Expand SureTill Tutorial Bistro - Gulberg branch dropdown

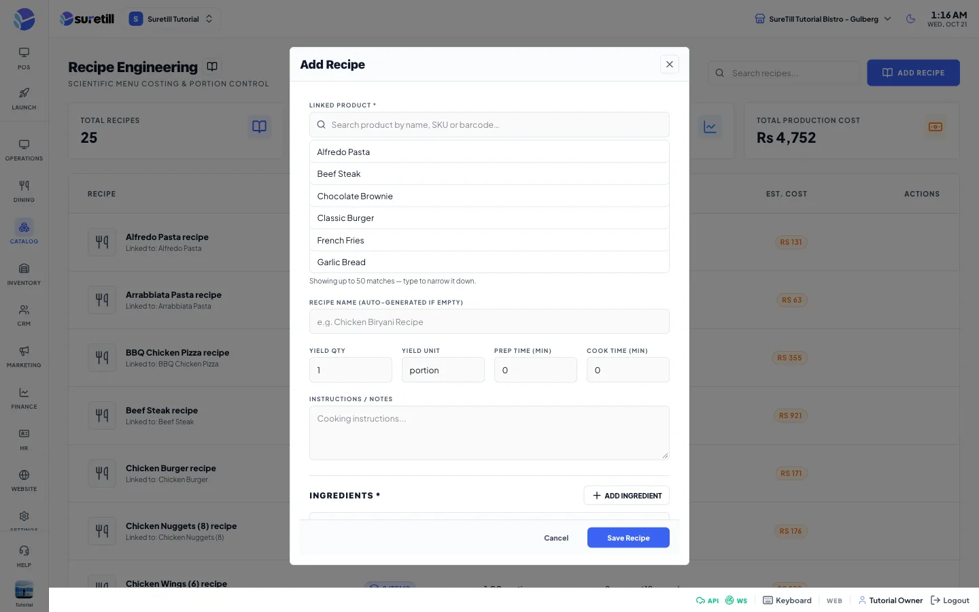823,19
